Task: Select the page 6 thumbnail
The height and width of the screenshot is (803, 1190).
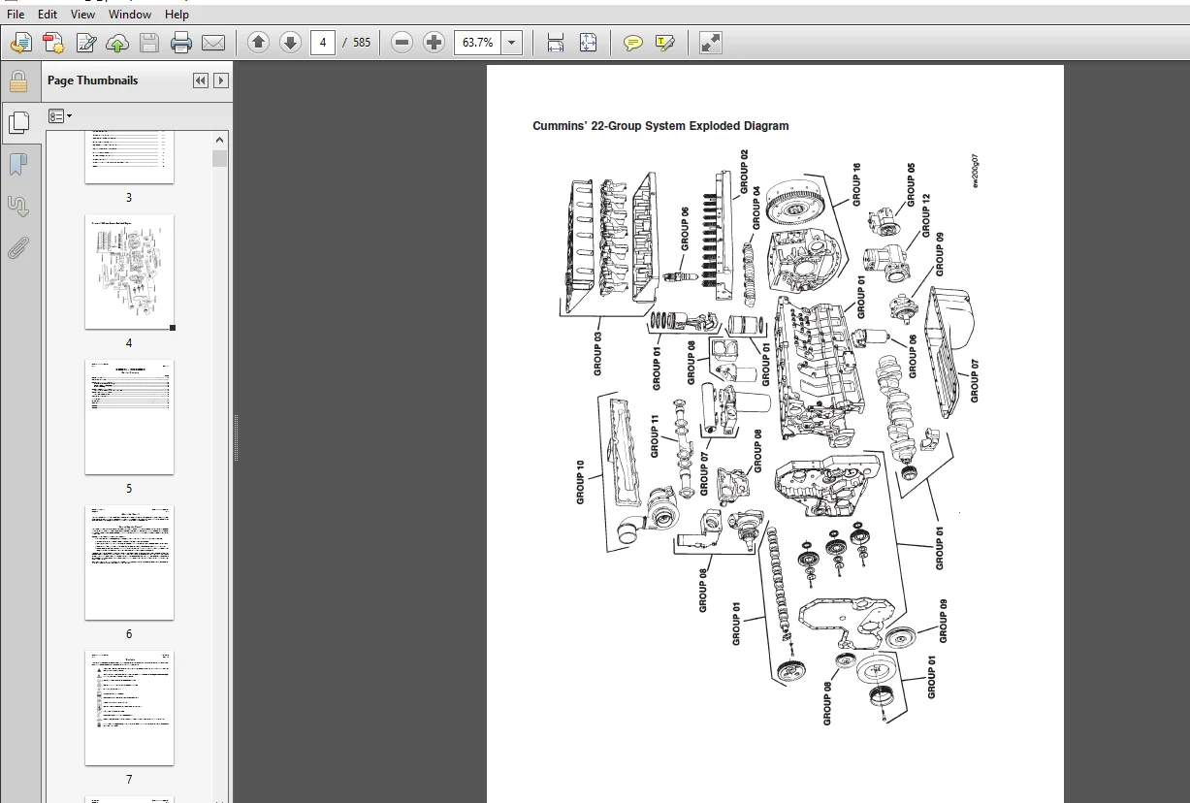Action: tap(129, 562)
